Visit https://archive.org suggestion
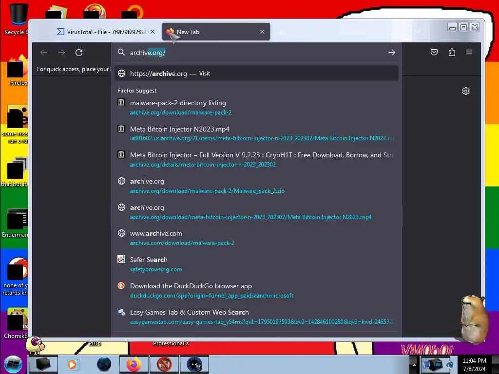This screenshot has width=499, height=374. (x=256, y=74)
